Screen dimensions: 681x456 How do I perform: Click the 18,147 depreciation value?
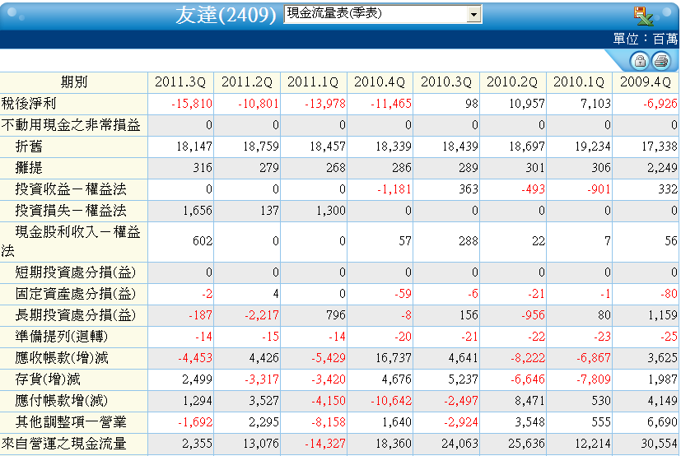tap(194, 147)
